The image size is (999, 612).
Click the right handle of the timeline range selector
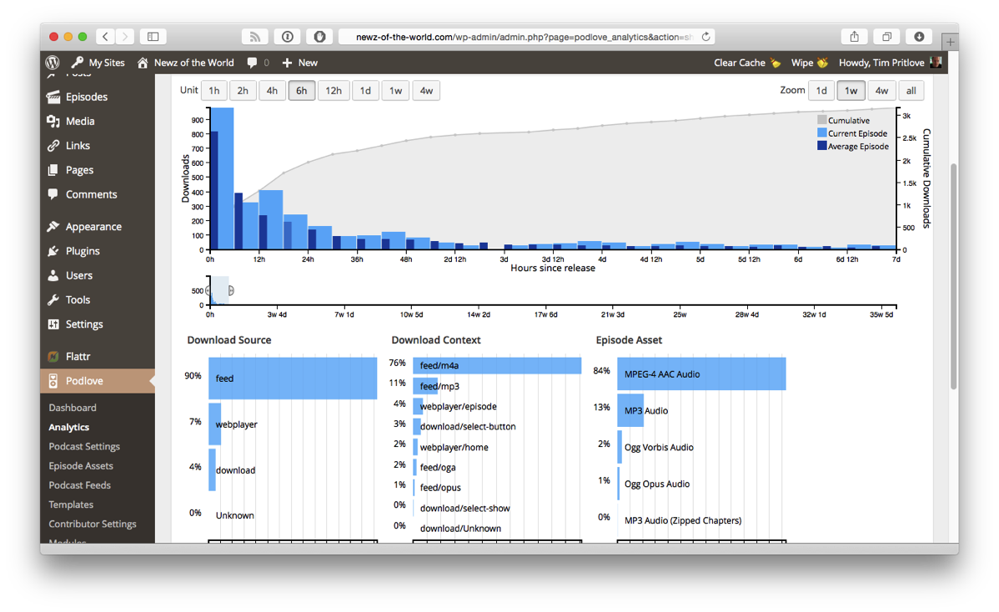click(x=231, y=291)
